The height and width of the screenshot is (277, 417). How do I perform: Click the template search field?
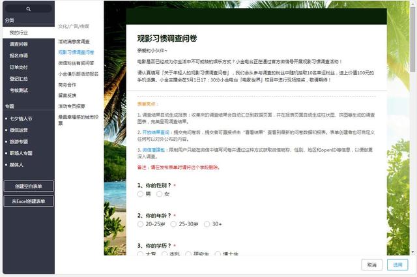point(29,9)
